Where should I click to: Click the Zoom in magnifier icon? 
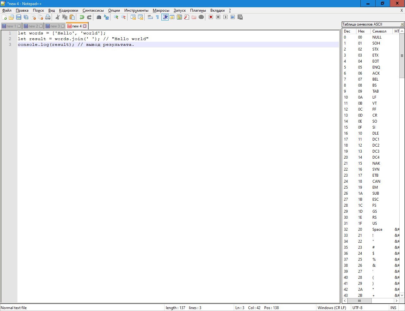click(x=116, y=17)
